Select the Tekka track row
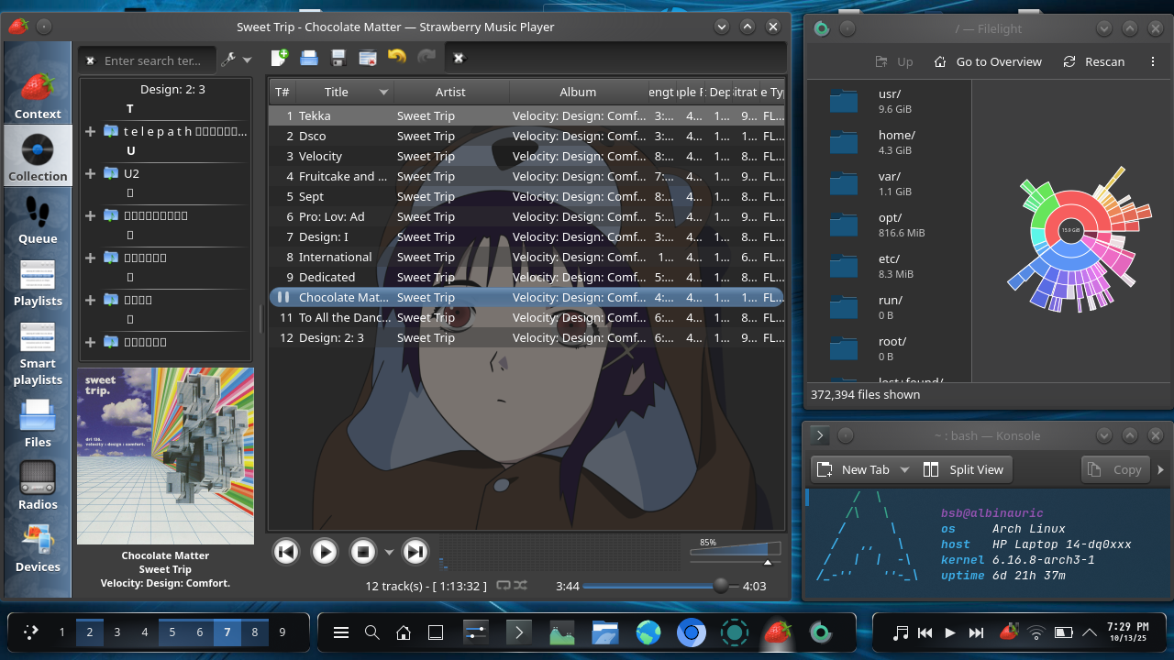Screen dimensions: 1174x660 tap(526, 115)
